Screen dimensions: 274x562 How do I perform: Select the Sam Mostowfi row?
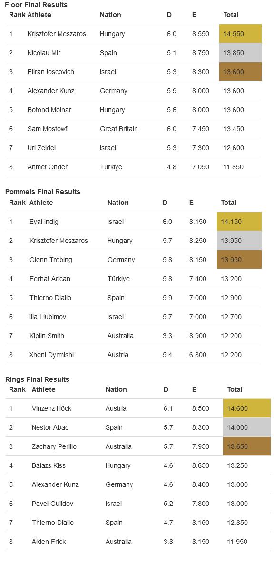point(133,129)
